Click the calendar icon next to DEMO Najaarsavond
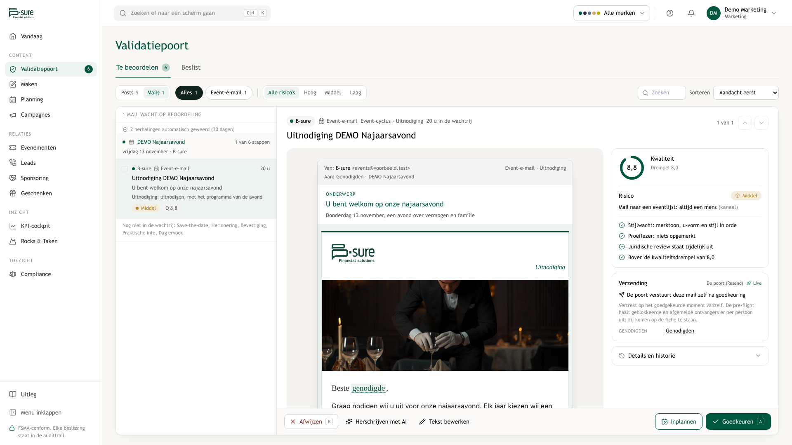 (131, 142)
